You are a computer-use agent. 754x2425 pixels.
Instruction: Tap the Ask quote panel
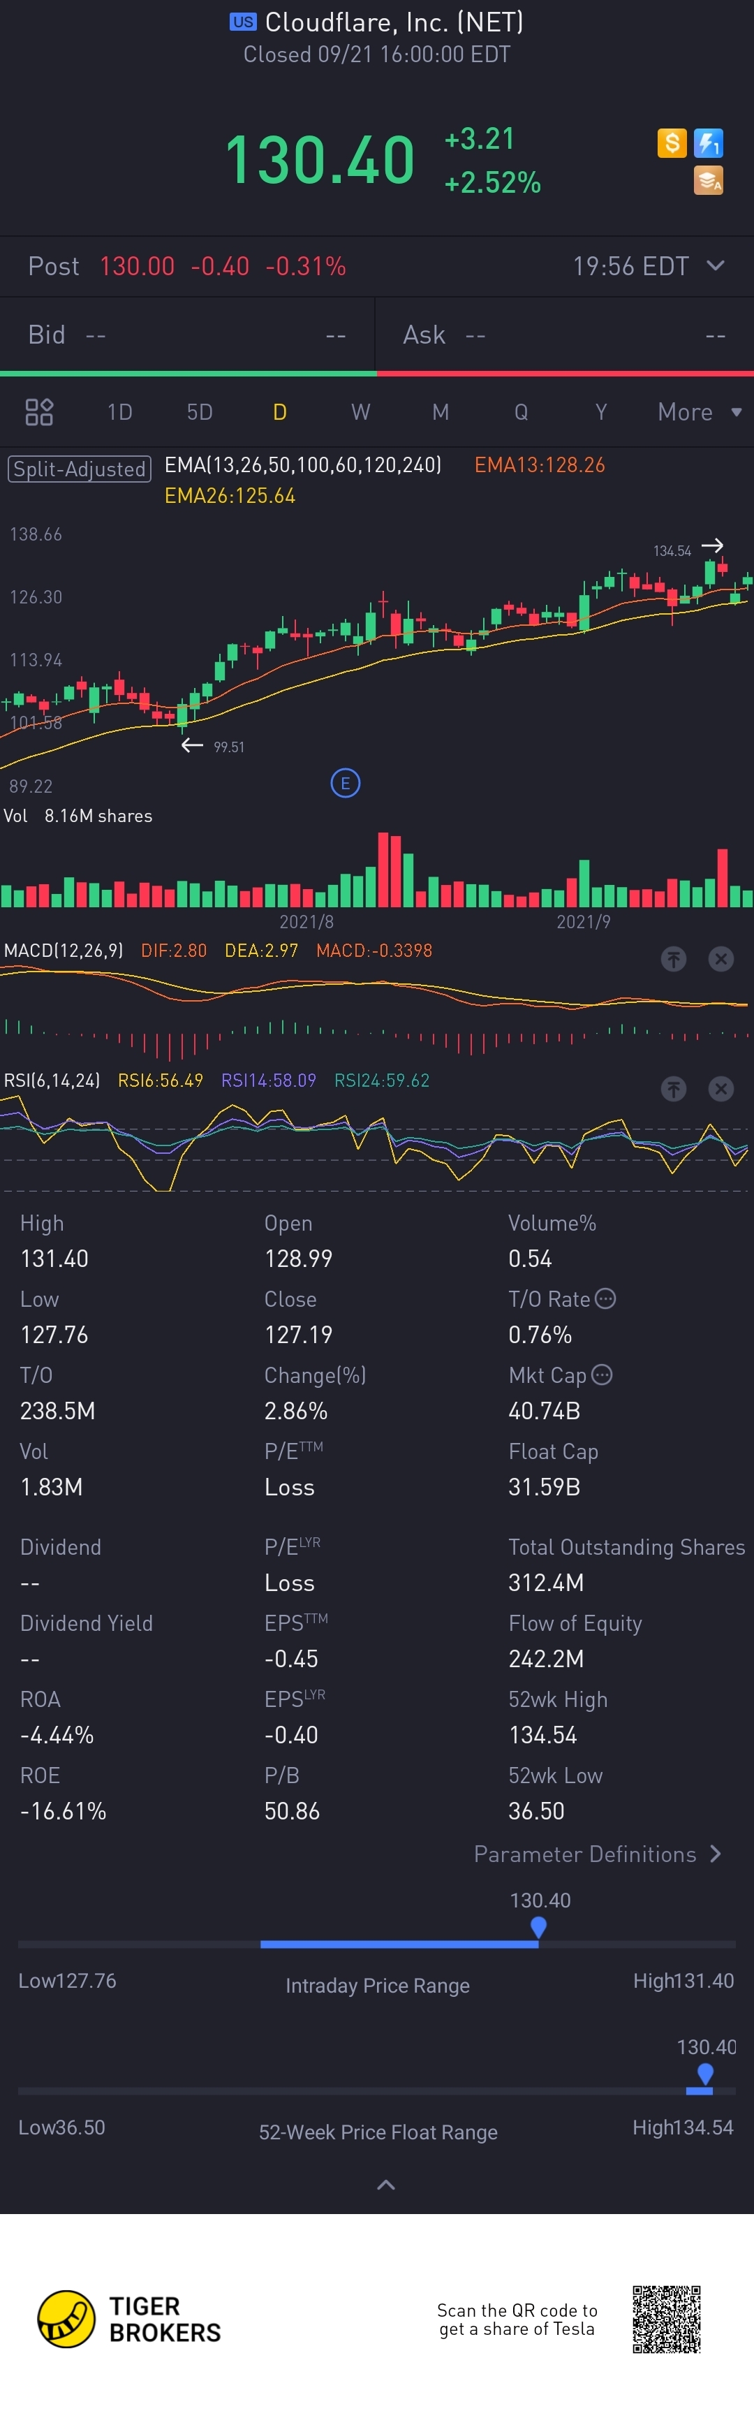(x=565, y=334)
